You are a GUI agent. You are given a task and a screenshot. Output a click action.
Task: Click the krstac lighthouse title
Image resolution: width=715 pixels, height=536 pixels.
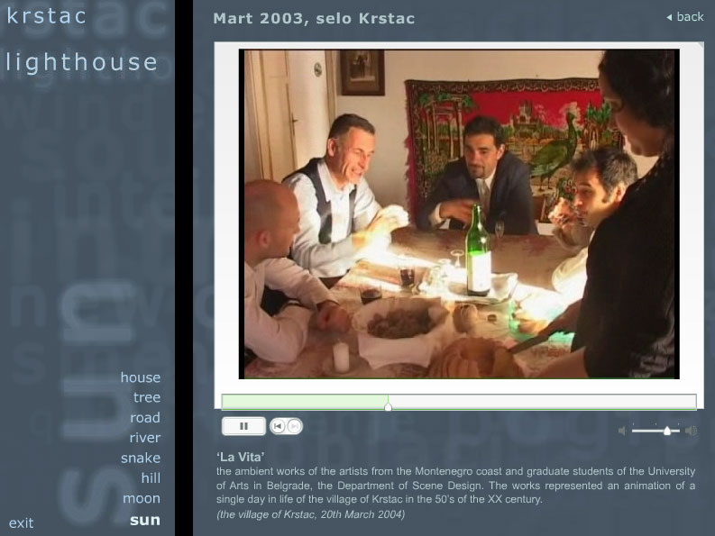tap(81, 40)
